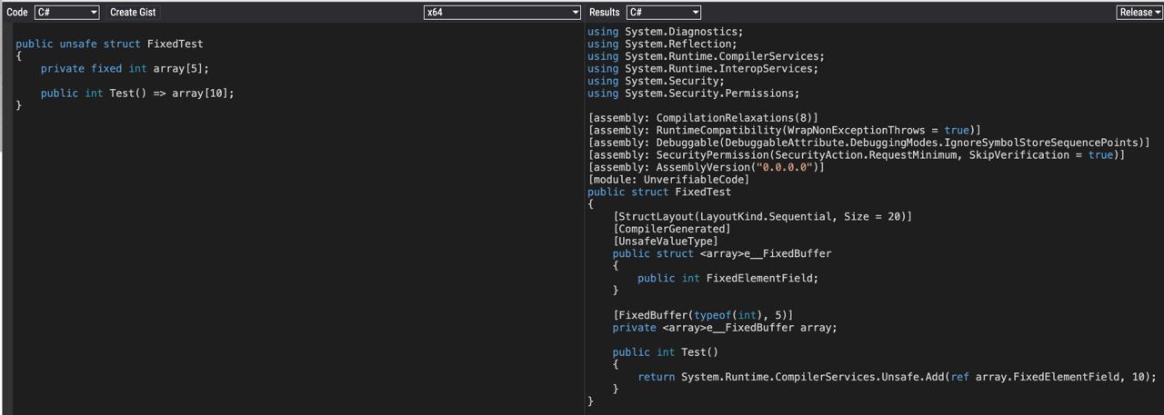Click 'using System.Diagnostics;' in the results

666,32
